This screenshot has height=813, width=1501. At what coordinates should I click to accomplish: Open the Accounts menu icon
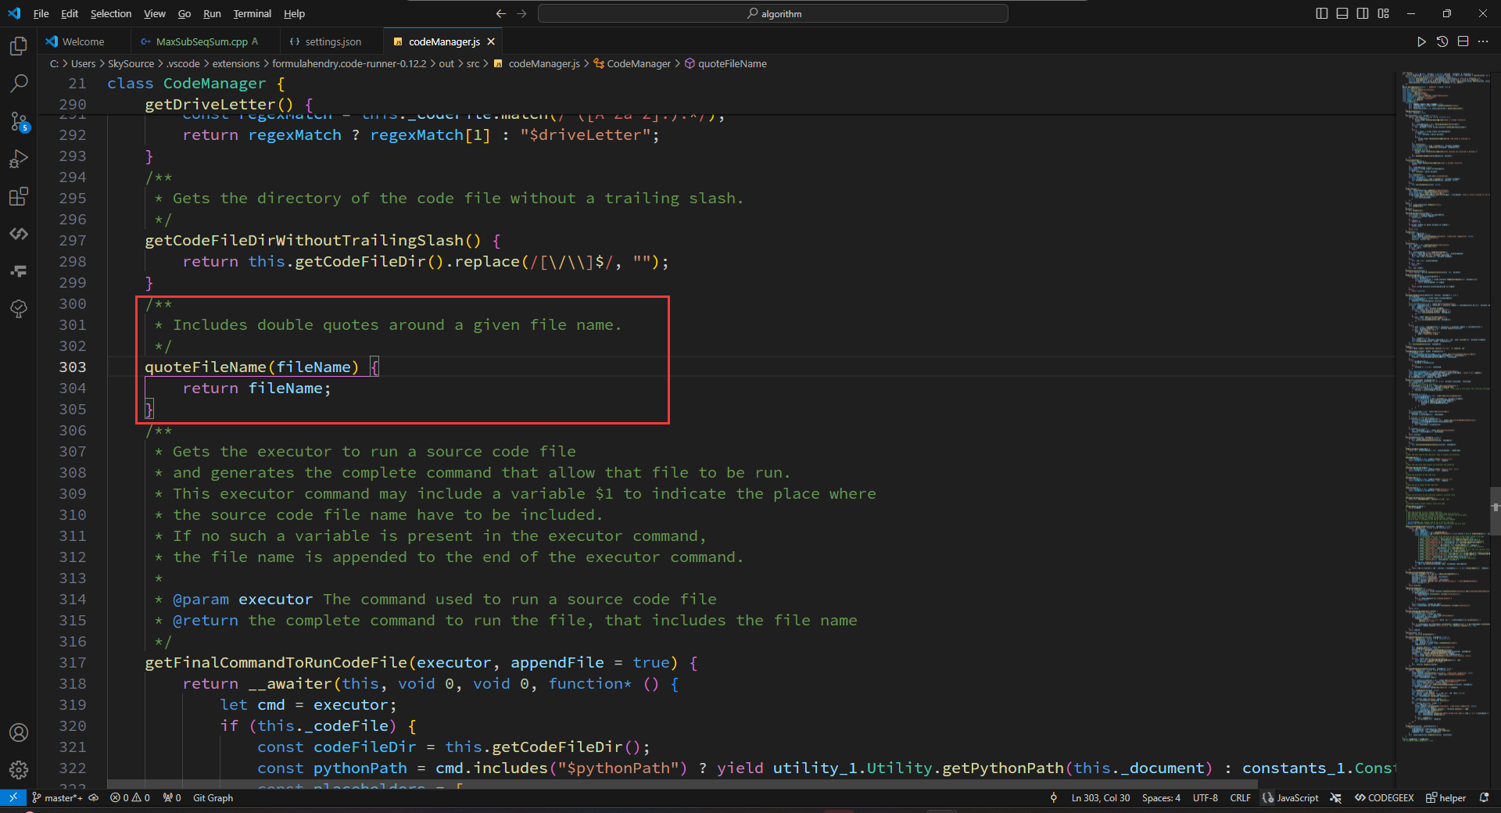19,732
